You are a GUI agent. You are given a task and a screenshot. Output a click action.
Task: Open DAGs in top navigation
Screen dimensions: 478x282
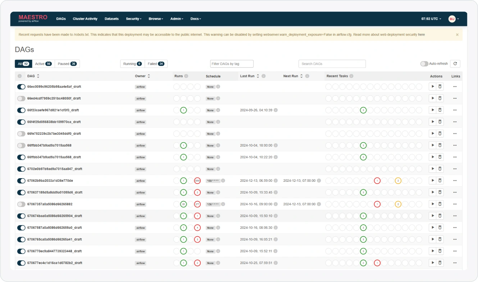tap(61, 19)
